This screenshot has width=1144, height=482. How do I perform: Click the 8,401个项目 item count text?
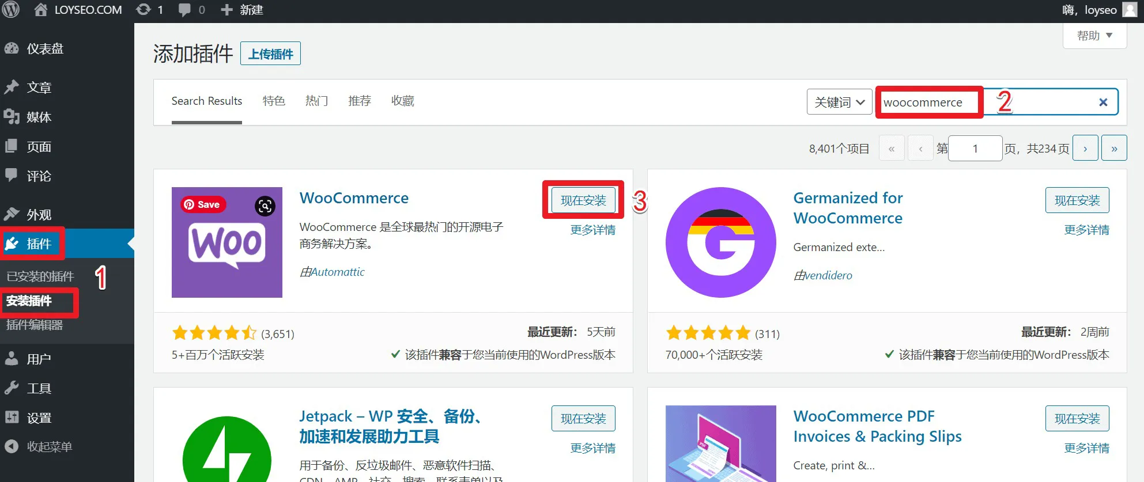tap(839, 149)
